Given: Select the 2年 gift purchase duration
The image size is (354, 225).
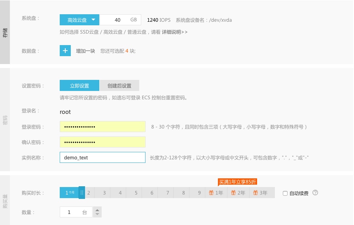Looking at the screenshot, I should [x=239, y=193].
